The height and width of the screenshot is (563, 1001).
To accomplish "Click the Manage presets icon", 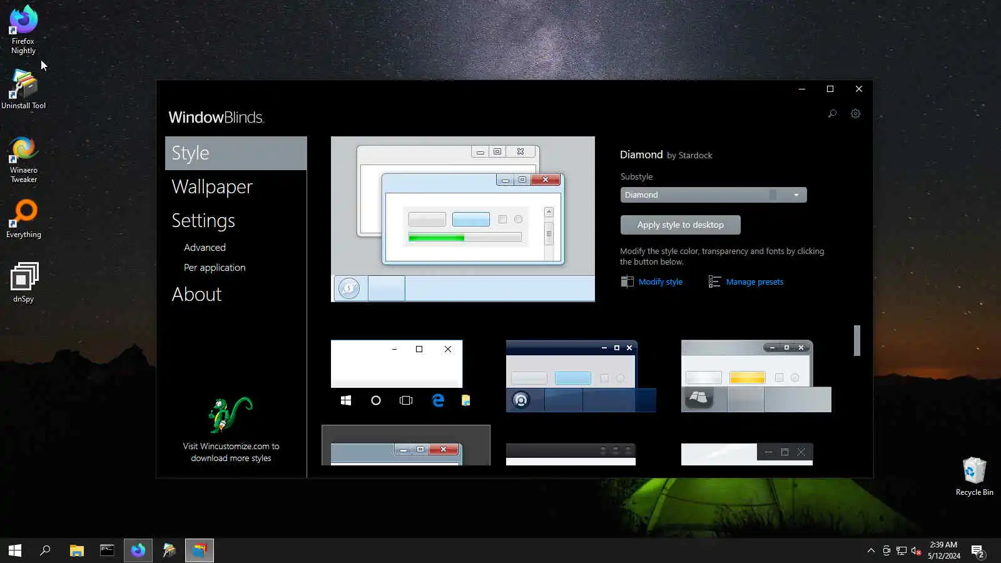I will pos(714,281).
